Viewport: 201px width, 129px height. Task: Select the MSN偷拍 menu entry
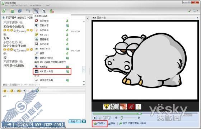pos(52,67)
